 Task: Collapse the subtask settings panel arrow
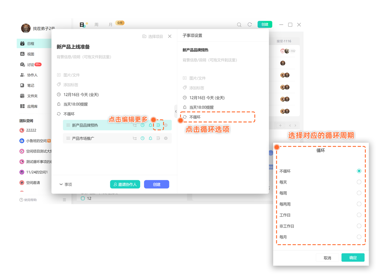click(x=176, y=111)
